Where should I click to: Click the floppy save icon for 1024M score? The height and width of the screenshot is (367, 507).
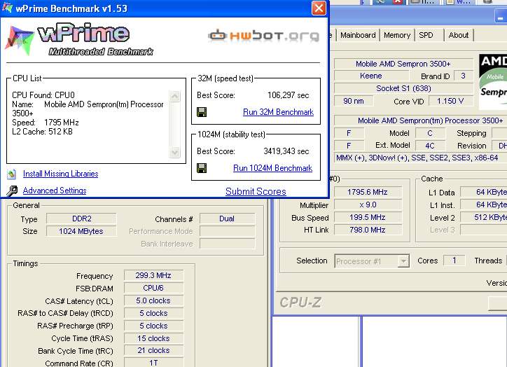(x=202, y=168)
